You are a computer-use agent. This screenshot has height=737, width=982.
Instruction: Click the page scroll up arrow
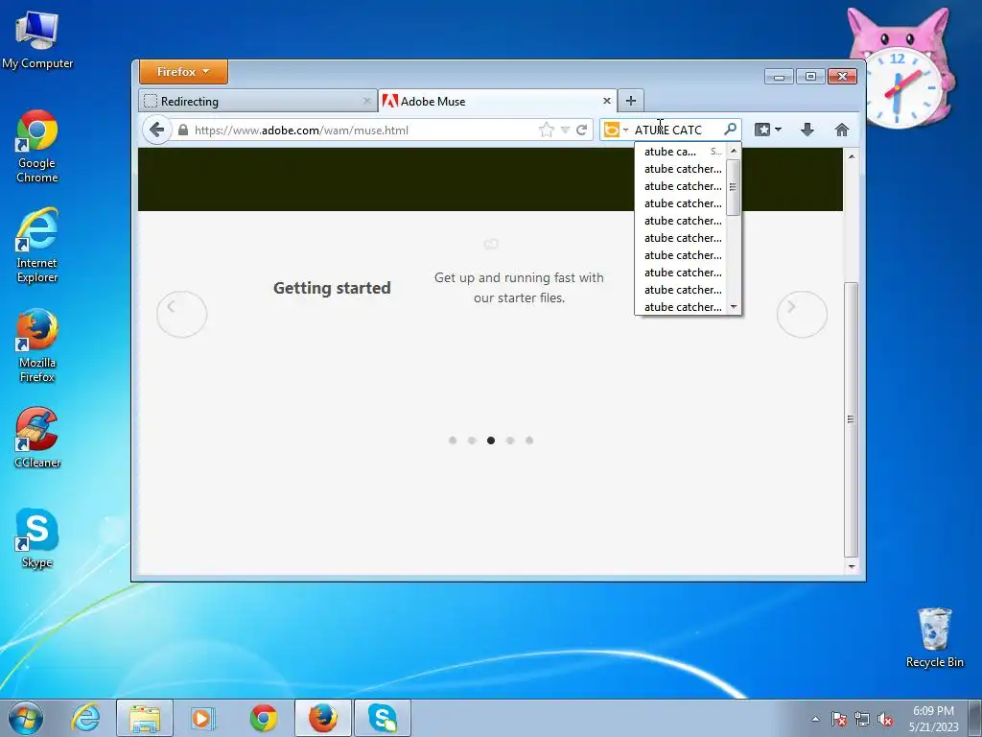pyautogui.click(x=852, y=156)
